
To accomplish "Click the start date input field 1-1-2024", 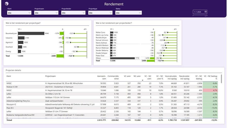I will [198, 12].
